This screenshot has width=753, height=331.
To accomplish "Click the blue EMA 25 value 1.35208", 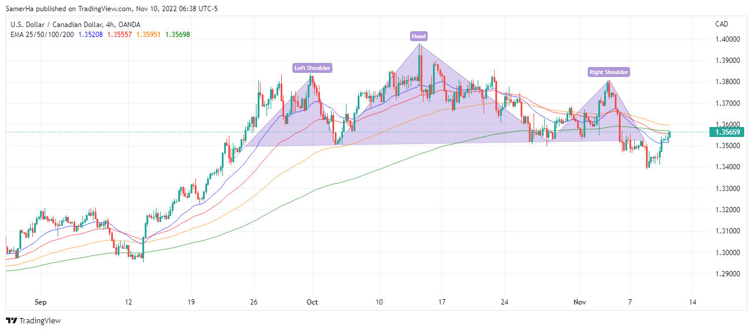I will coord(91,34).
